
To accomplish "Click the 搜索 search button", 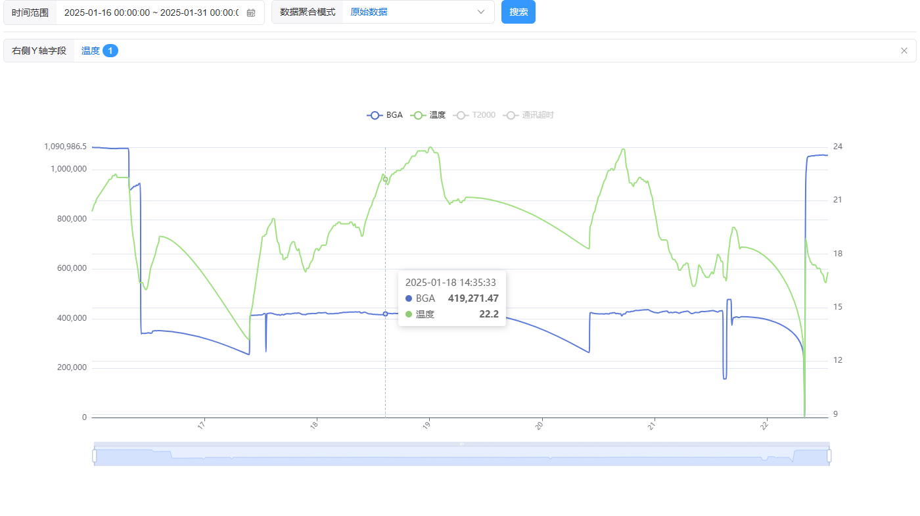I will (518, 12).
